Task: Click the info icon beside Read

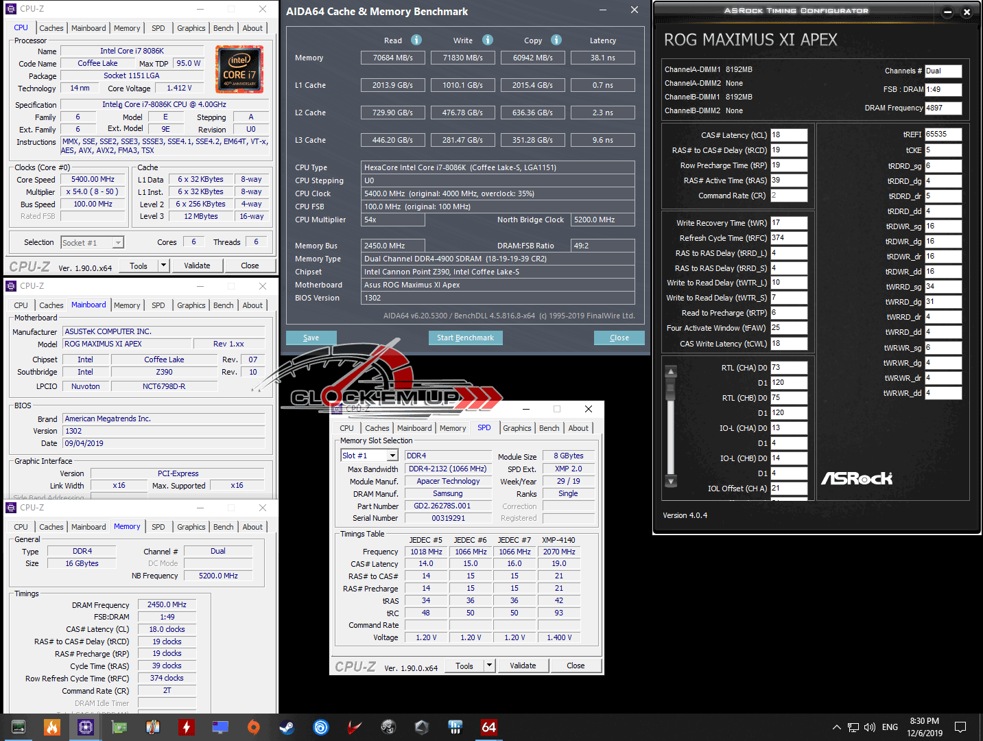Action: click(416, 40)
